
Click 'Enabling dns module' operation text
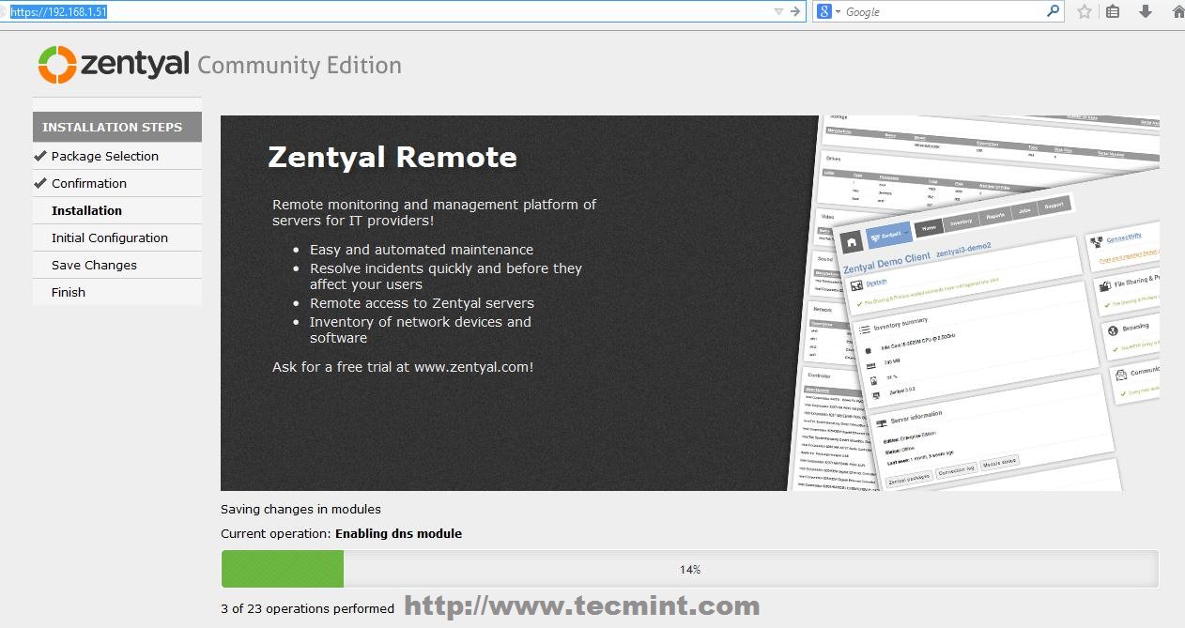tap(398, 533)
